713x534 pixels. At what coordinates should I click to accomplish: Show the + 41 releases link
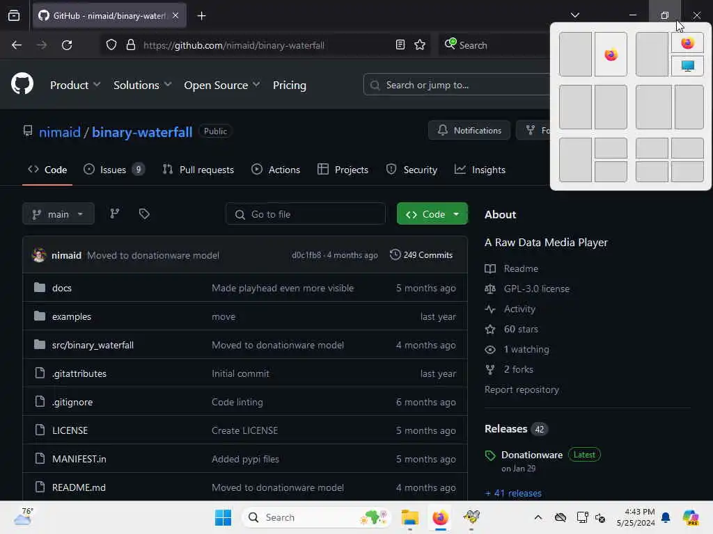point(513,493)
